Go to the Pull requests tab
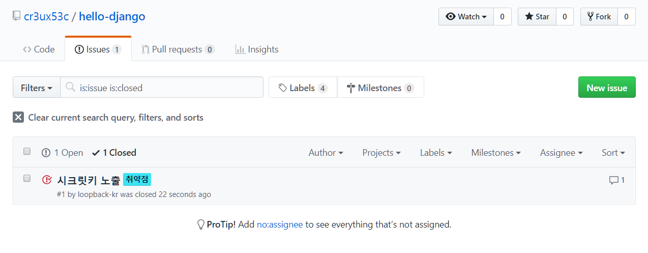 pyautogui.click(x=178, y=49)
